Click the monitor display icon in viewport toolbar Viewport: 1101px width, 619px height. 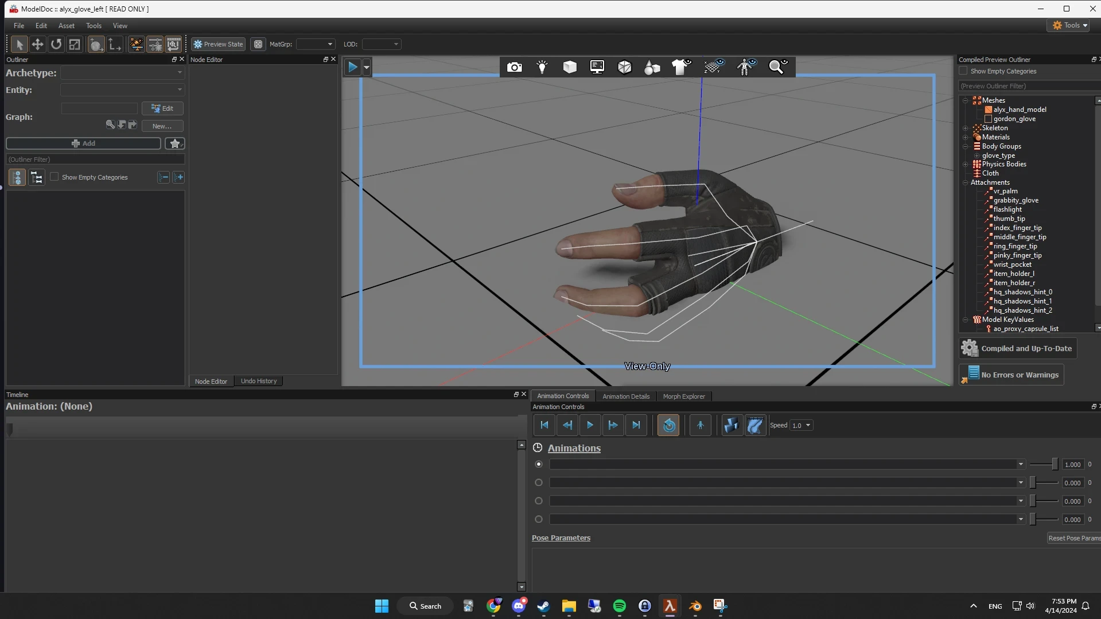pos(597,67)
